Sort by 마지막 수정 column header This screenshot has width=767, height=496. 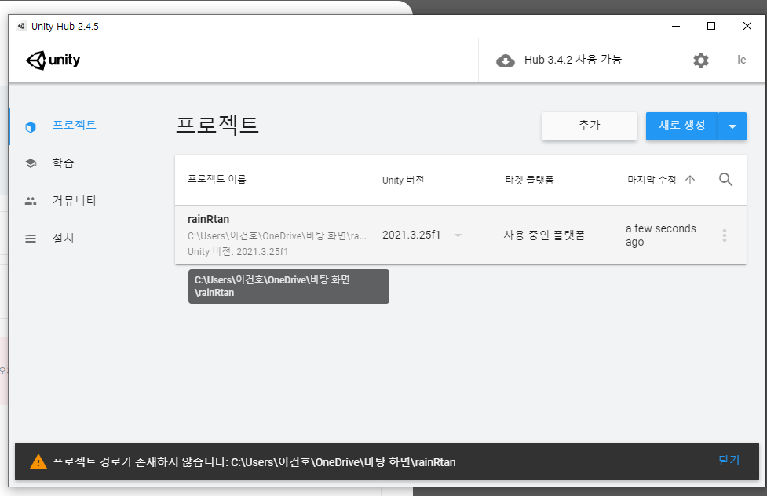pyautogui.click(x=652, y=180)
